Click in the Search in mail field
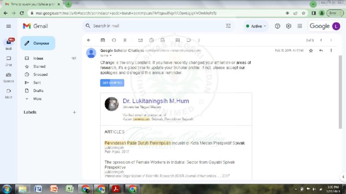Image resolution: width=346 pixels, height=194 pixels. [155, 26]
